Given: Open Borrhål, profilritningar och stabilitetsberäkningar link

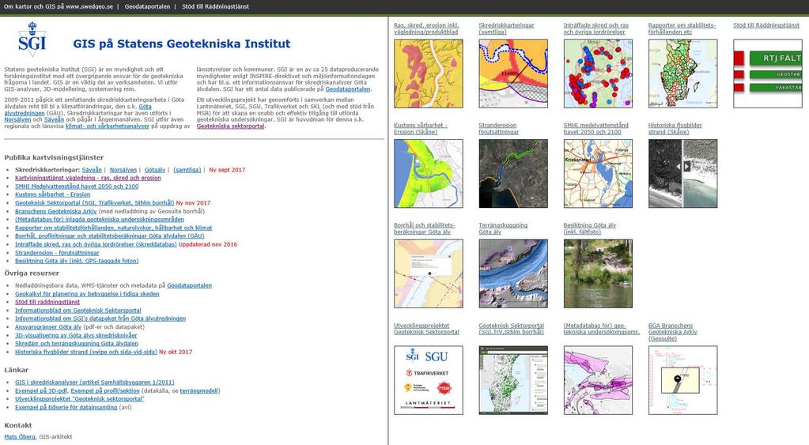Looking at the screenshot, I should (109, 236).
